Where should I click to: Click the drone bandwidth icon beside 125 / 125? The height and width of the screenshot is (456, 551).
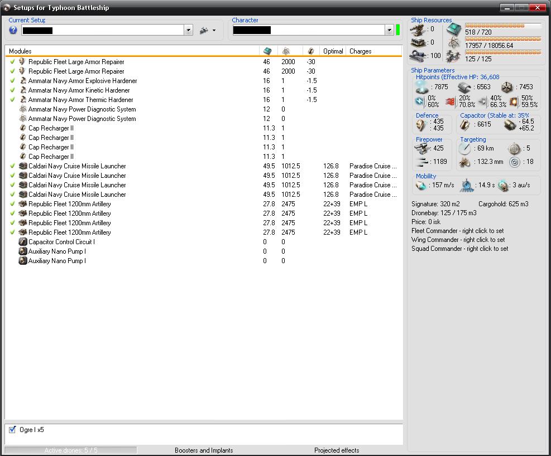click(454, 56)
